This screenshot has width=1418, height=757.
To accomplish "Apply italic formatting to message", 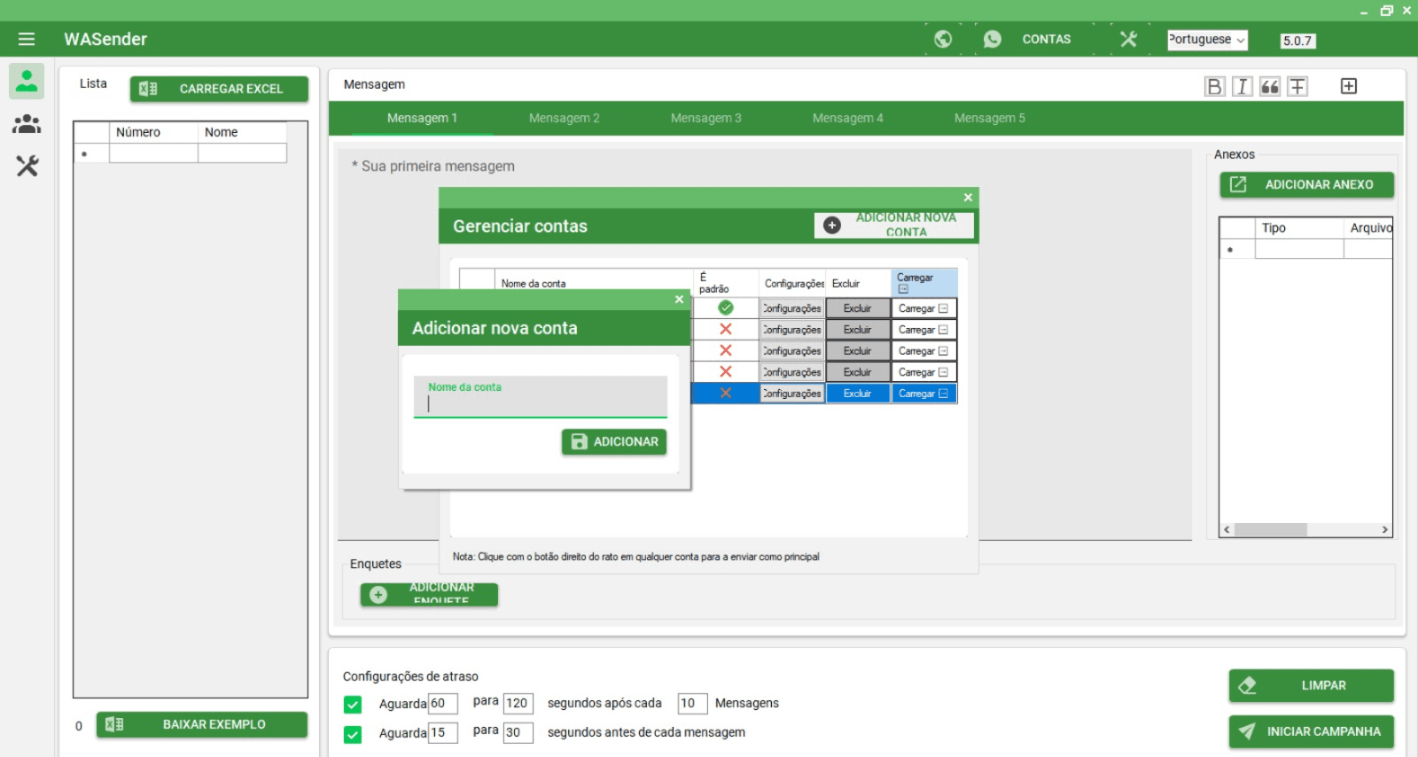I will 1242,86.
